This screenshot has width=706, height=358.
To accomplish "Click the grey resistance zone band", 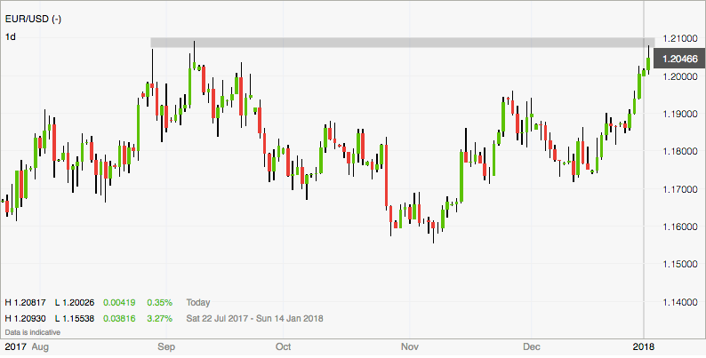I will click(403, 43).
